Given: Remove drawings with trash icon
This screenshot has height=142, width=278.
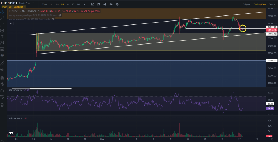Looking at the screenshot, I should pos(2,105).
